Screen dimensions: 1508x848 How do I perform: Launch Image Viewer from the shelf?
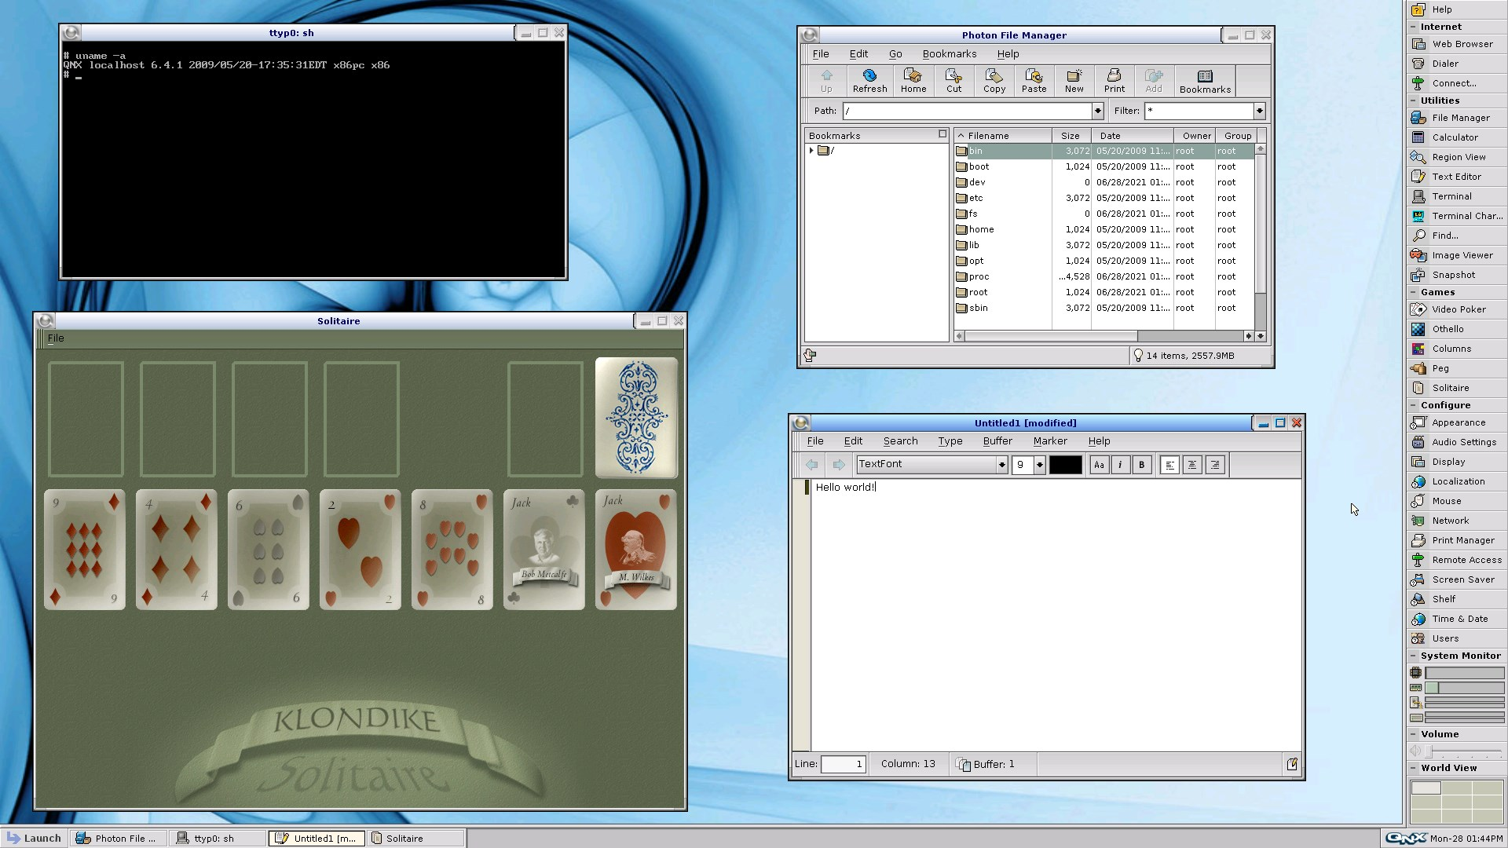pos(1462,255)
